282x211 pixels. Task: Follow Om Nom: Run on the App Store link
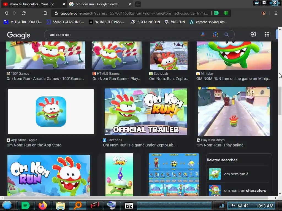(34, 145)
